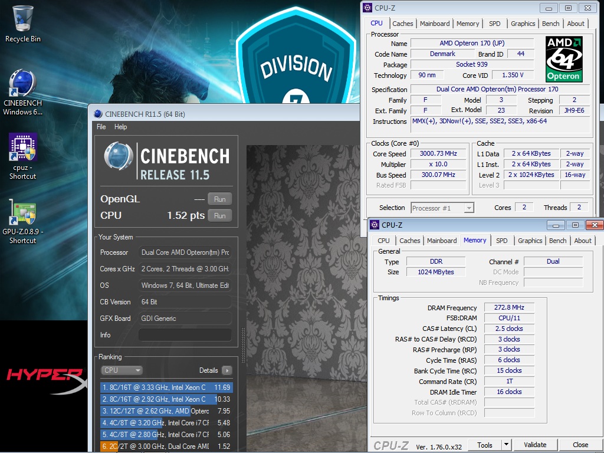Switch to Graphics tab in lower CPU-Z
Screen dimensions: 604x453
pyautogui.click(x=530, y=241)
